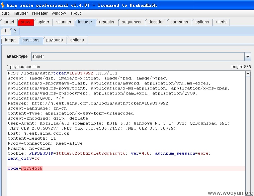The height and width of the screenshot is (196, 254).
Task: Switch to the decoder tab
Action: click(x=156, y=22)
